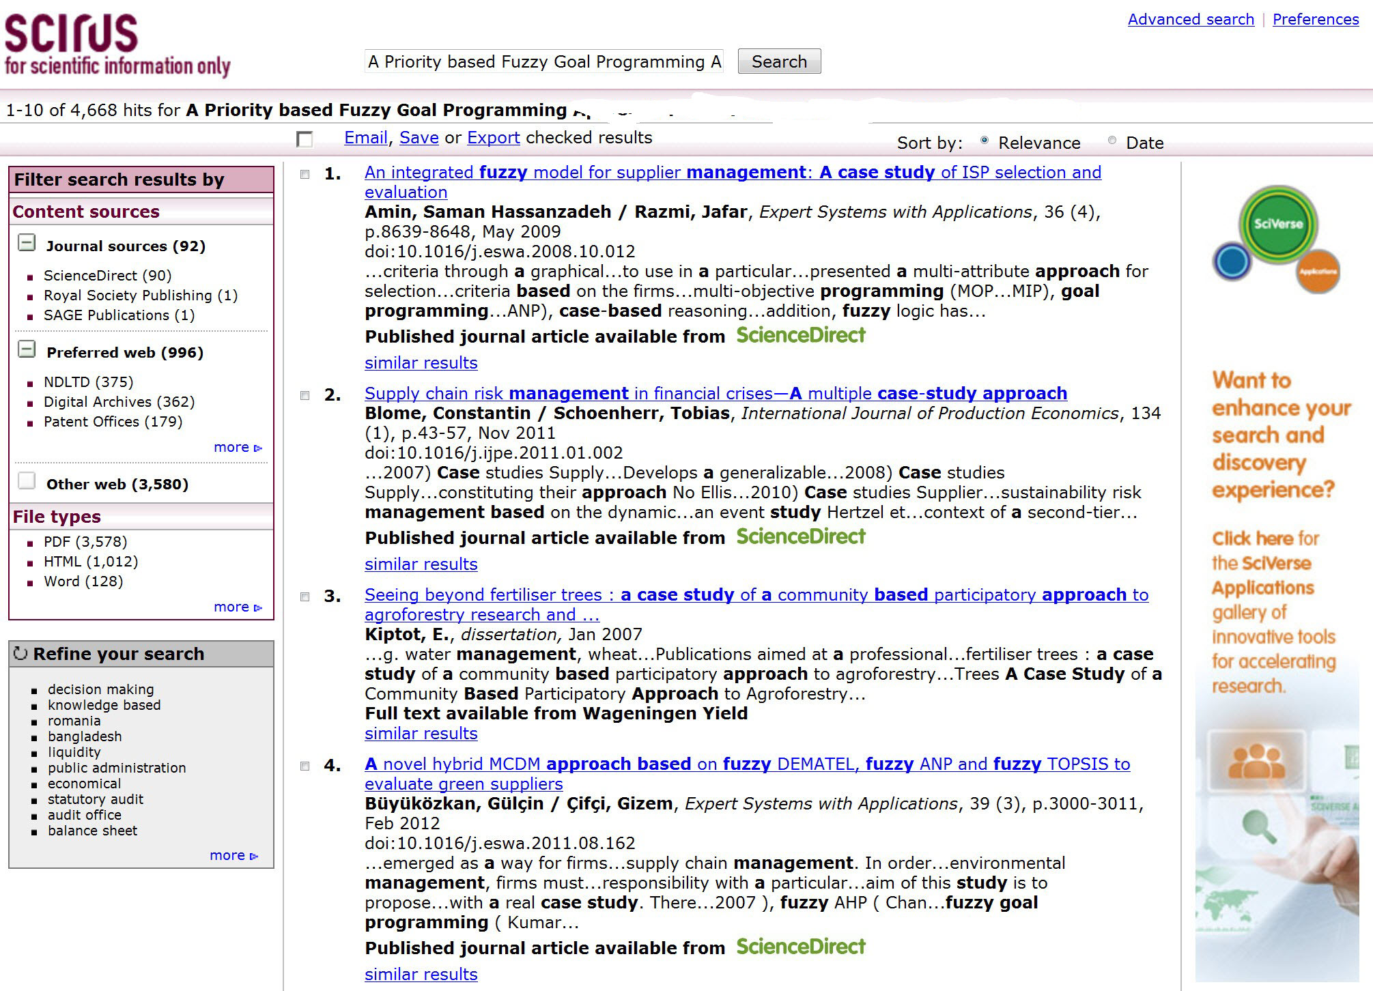Select Date sort option
Screen dimensions: 1373x991
tap(1112, 140)
